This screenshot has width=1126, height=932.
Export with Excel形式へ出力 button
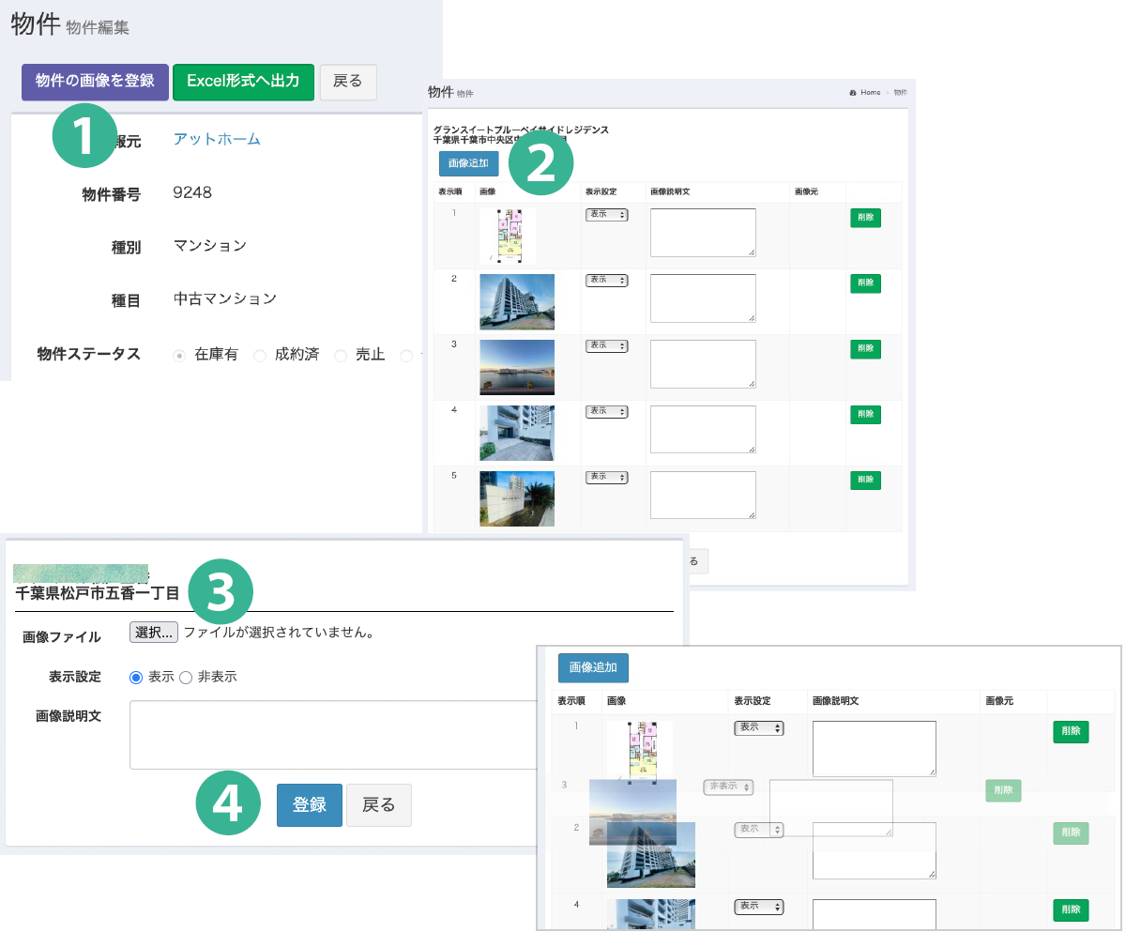pyautogui.click(x=243, y=82)
